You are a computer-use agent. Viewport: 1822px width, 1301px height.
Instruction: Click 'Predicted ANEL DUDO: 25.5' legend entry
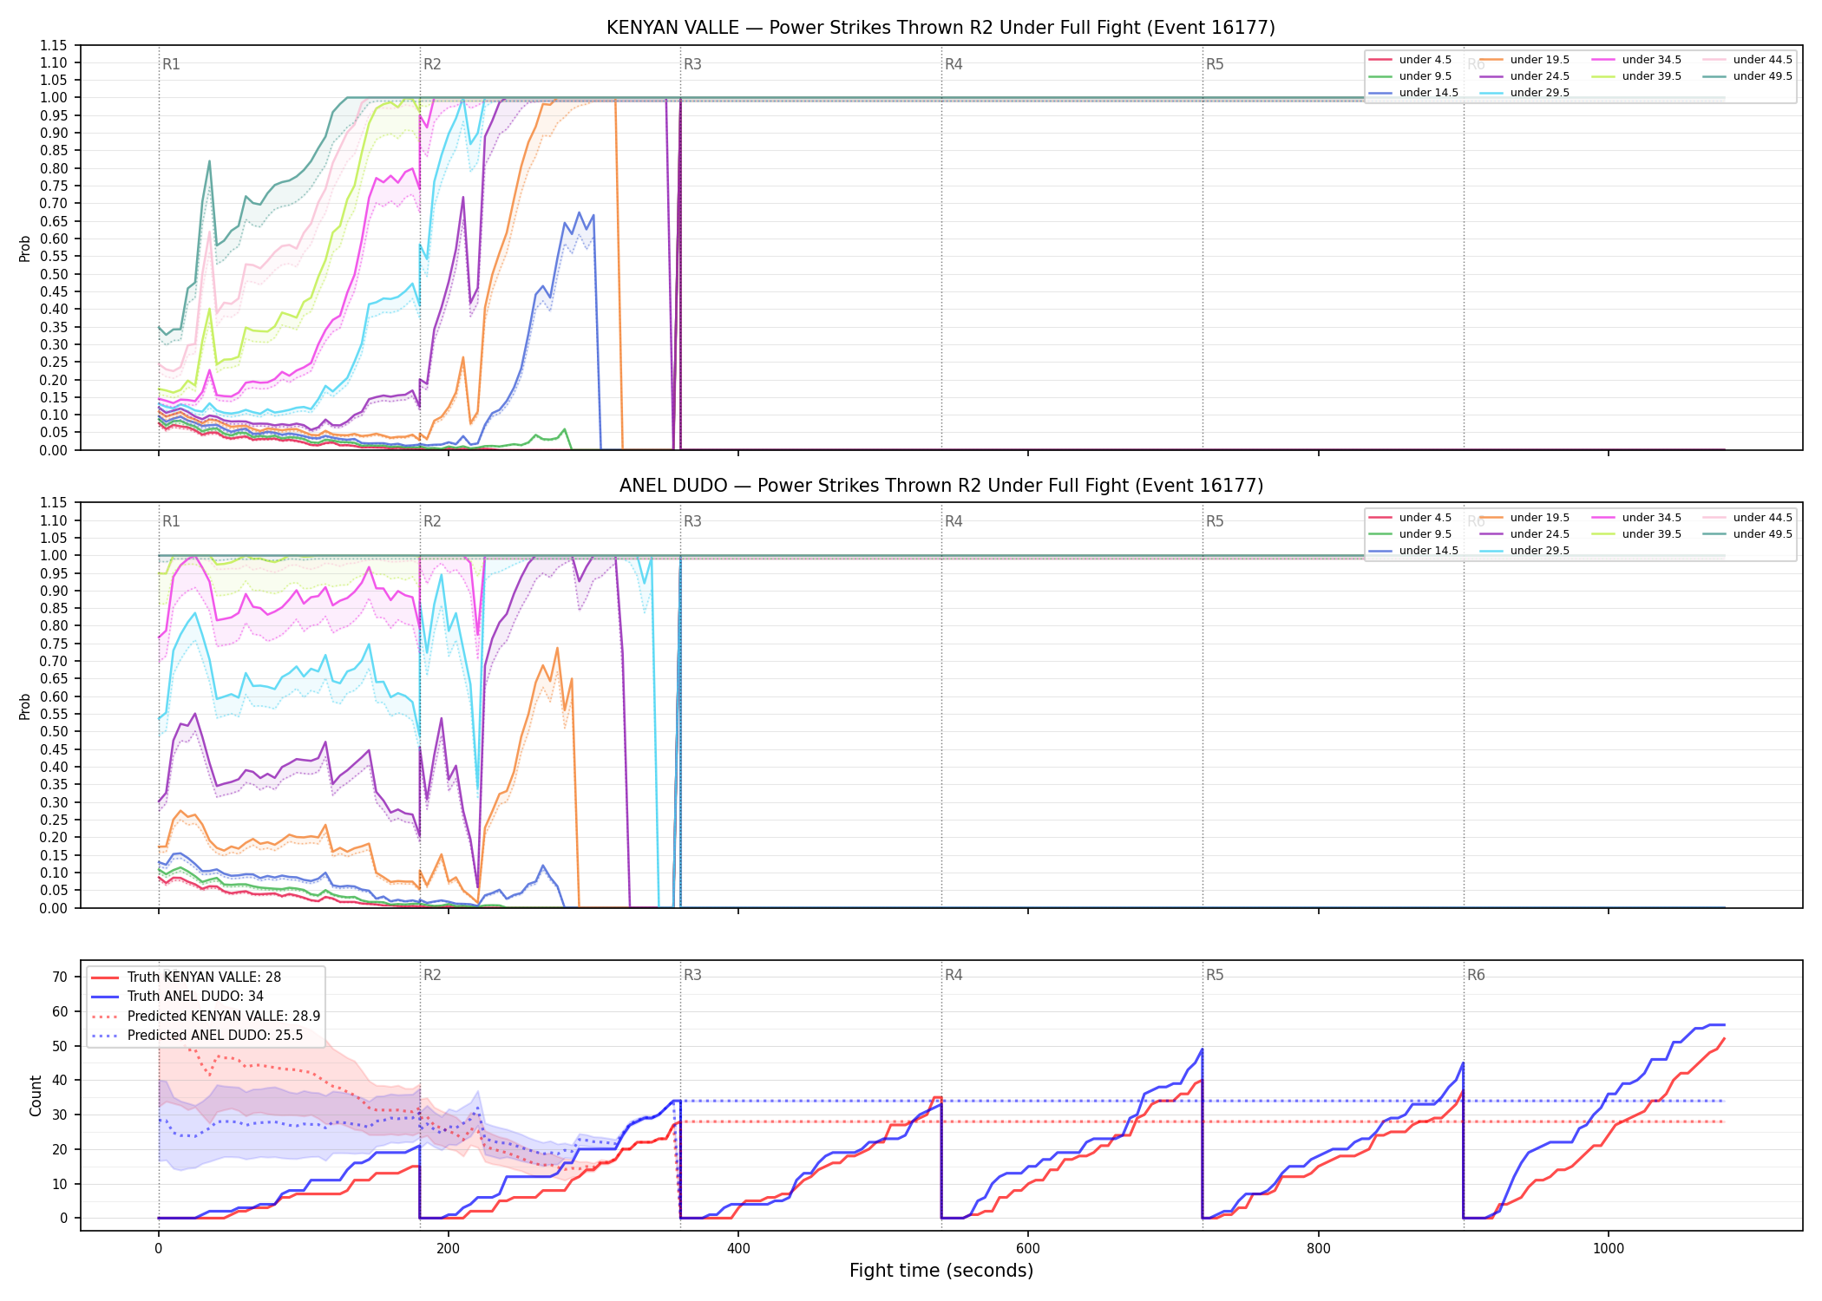click(197, 1036)
